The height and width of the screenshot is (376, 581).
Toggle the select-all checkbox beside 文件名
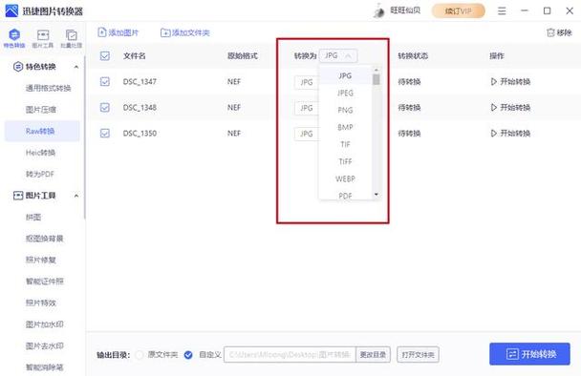tap(105, 56)
